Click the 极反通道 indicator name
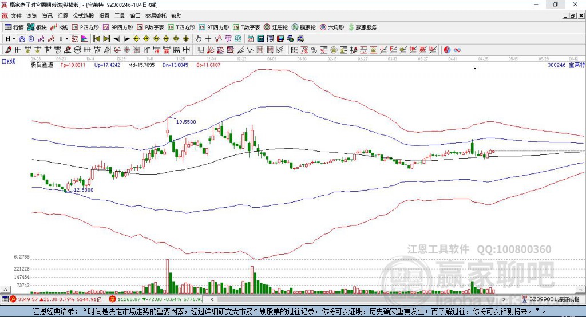This screenshot has width=586, height=317. coord(42,65)
